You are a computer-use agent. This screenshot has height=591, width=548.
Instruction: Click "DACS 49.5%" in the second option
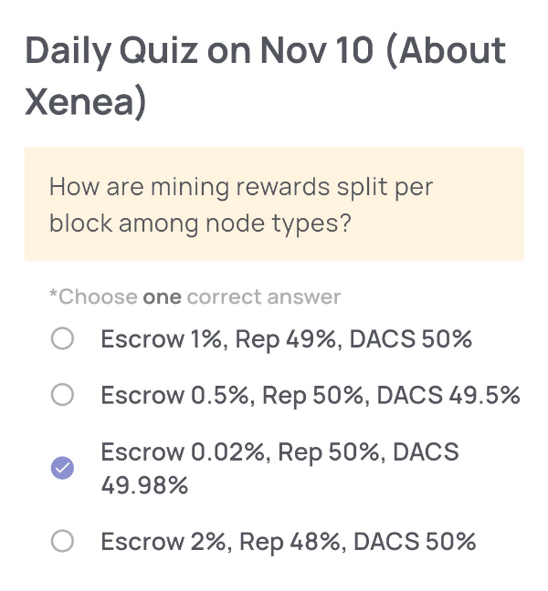pos(448,395)
